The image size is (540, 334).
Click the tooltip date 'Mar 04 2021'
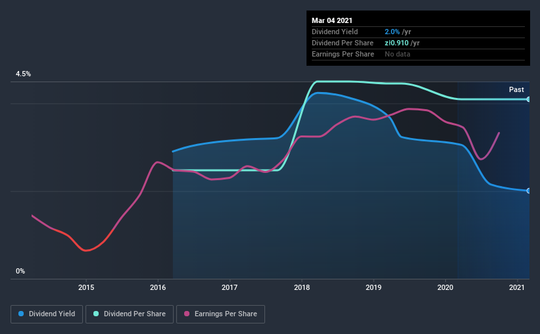(332, 20)
